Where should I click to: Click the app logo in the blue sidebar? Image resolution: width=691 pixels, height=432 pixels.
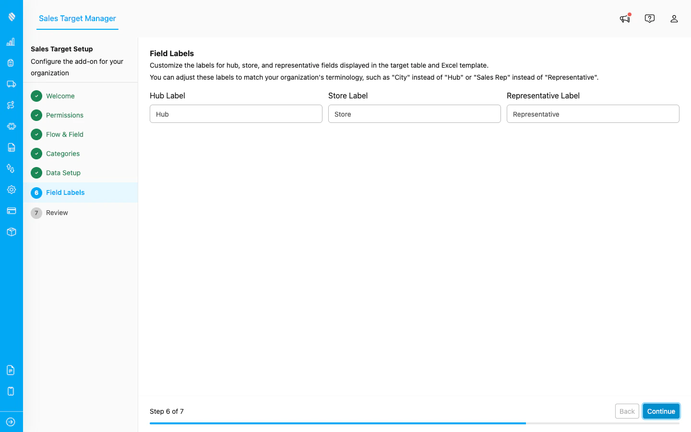tap(12, 17)
